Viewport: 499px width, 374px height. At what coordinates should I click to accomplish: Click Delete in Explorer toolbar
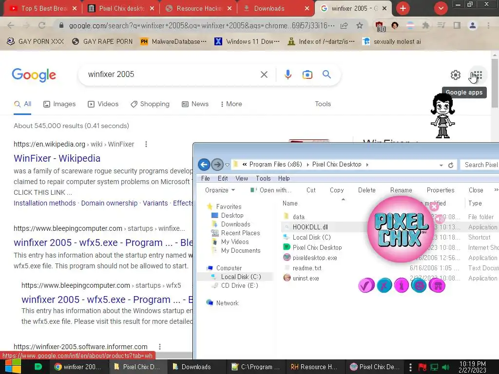coord(366,190)
